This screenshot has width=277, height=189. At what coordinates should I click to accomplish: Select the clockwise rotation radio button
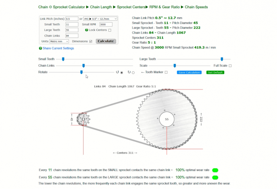[x=133, y=72]
